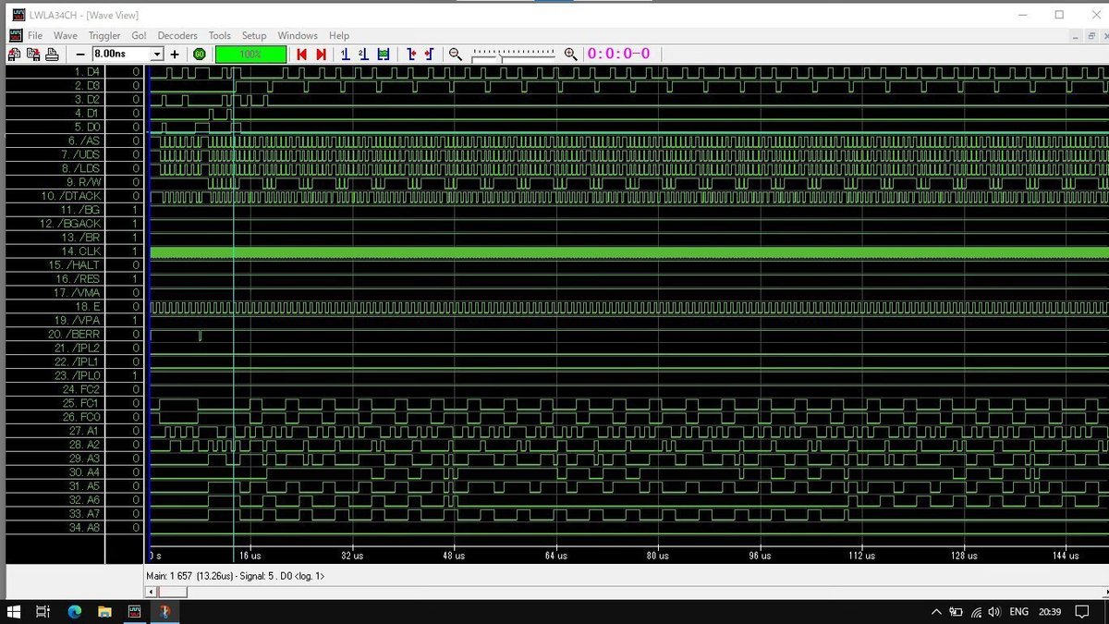Click the cursor 1 marker icon

tap(345, 55)
